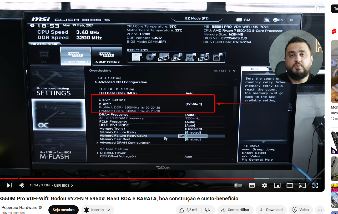Image resolution: width=338 pixels, height=214 pixels.
Task: Click the CPU Offset Voltage Auto value
Action: (188, 156)
